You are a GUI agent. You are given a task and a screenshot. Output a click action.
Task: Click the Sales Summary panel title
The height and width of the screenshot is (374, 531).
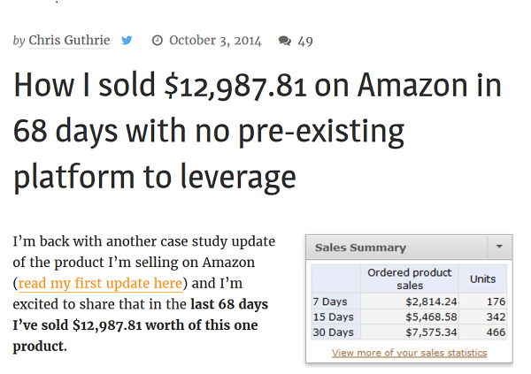[360, 248]
